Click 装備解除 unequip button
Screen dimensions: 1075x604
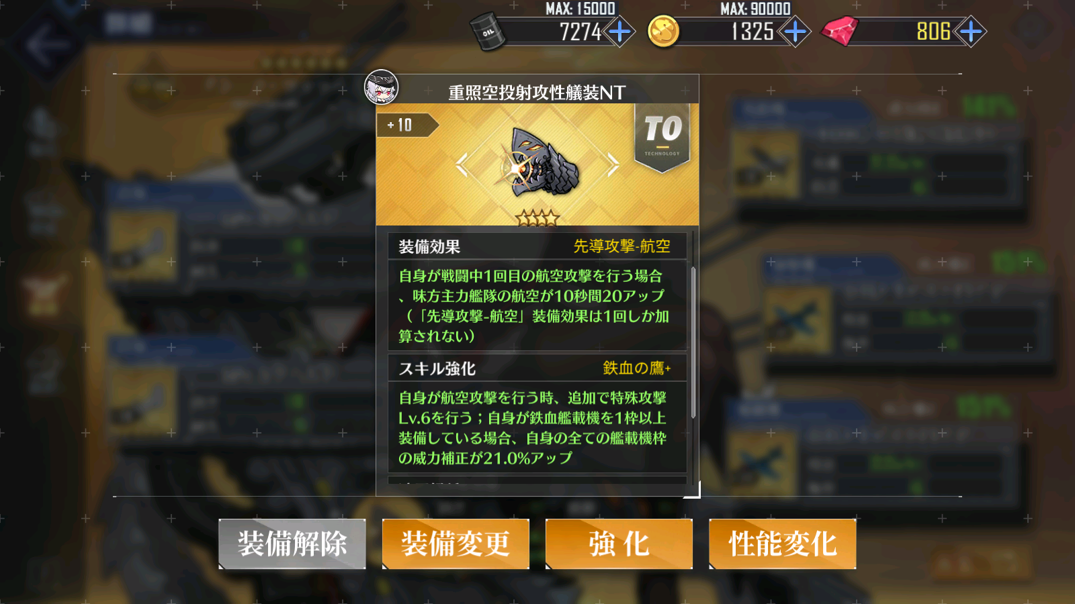(292, 544)
